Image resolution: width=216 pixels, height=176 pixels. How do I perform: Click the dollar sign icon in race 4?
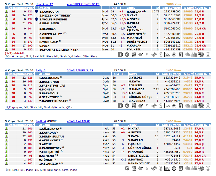point(147,105)
